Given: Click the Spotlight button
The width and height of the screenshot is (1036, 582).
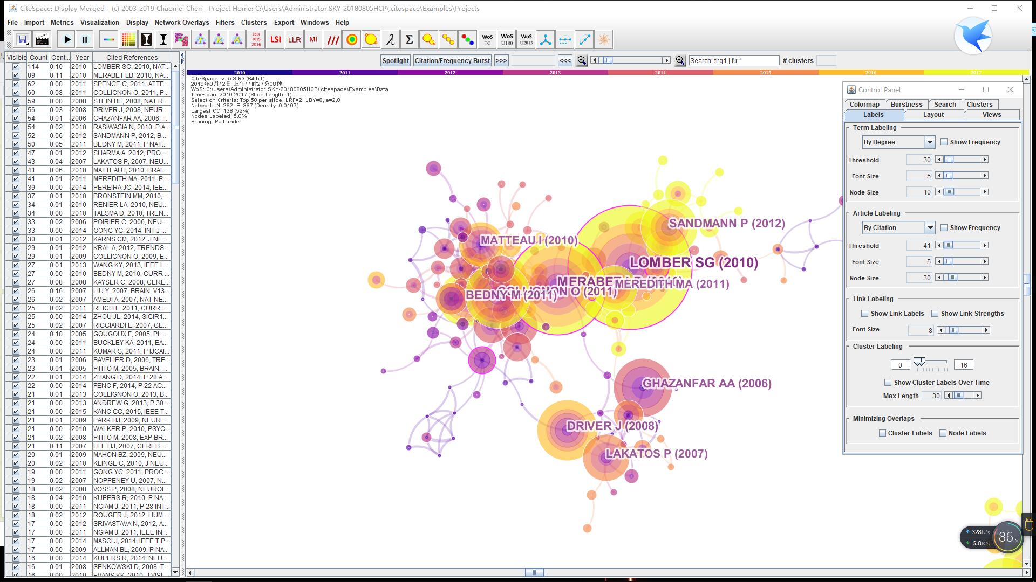Looking at the screenshot, I should coord(396,61).
